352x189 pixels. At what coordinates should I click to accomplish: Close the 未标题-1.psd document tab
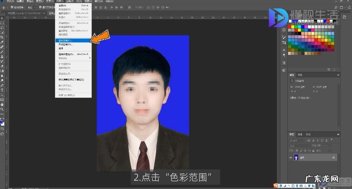point(44,13)
